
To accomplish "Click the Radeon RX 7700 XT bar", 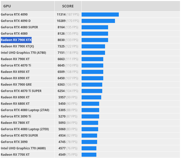I will 89,155.
